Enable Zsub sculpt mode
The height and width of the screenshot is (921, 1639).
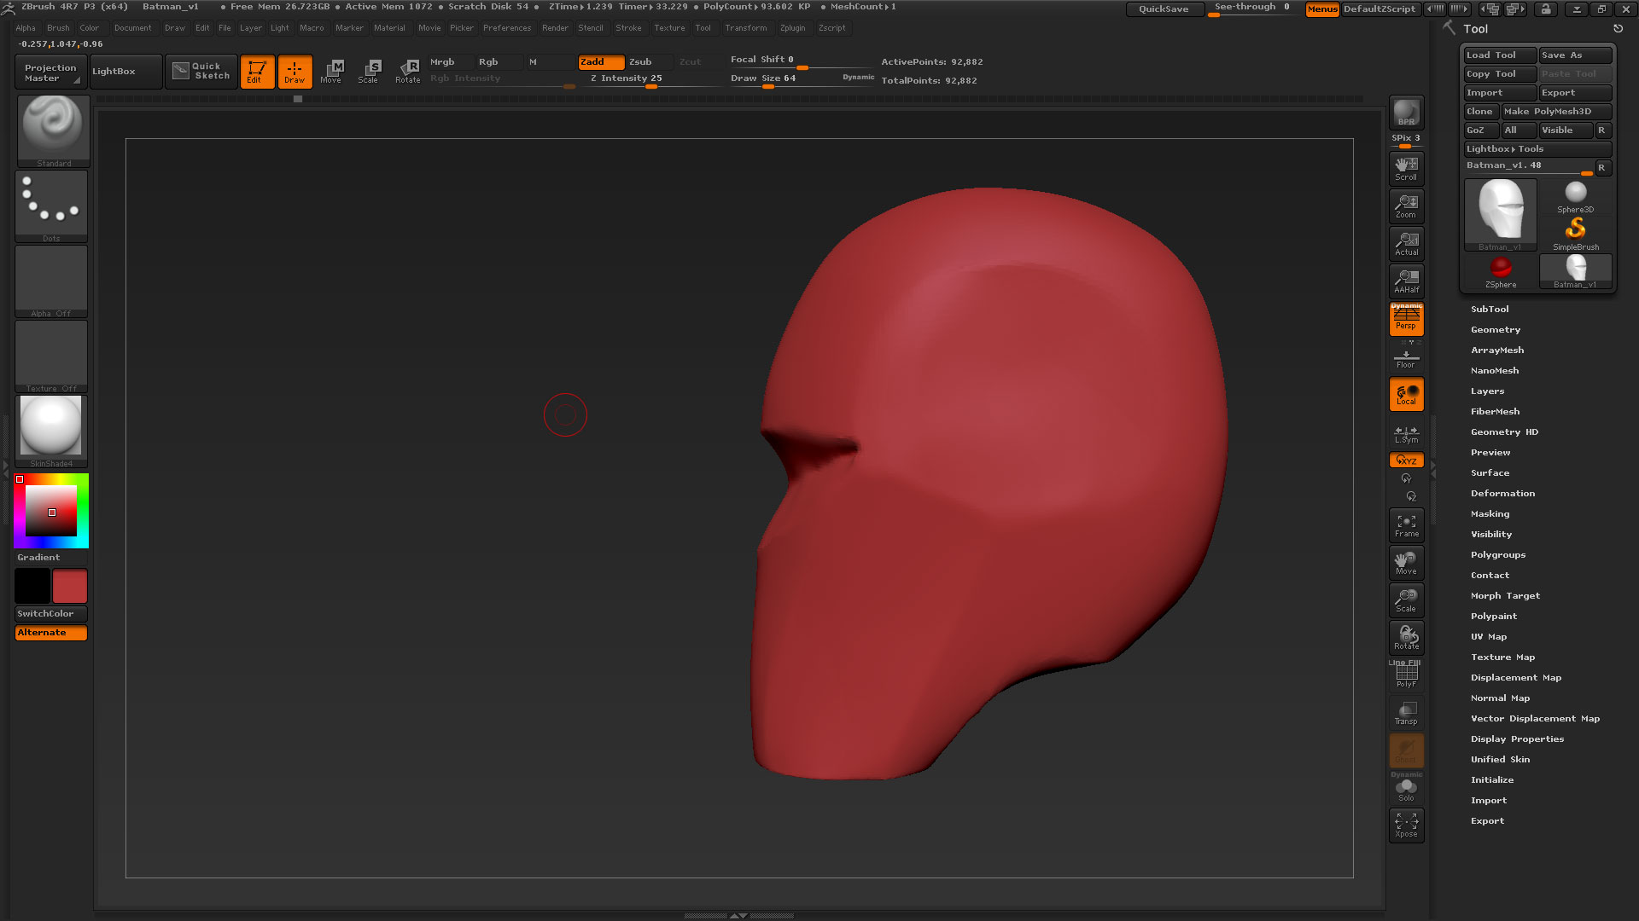click(640, 62)
